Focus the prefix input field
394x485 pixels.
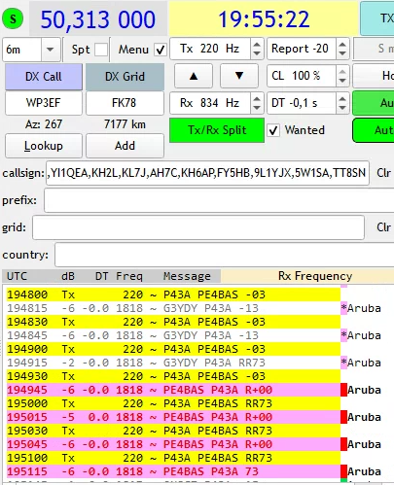(x=219, y=200)
